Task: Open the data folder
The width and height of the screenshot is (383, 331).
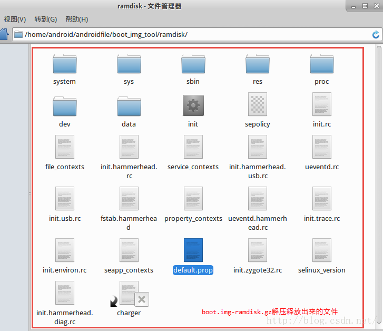Action: point(129,106)
